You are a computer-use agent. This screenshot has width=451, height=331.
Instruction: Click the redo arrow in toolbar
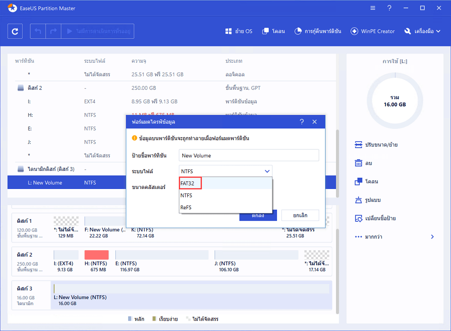(54, 31)
